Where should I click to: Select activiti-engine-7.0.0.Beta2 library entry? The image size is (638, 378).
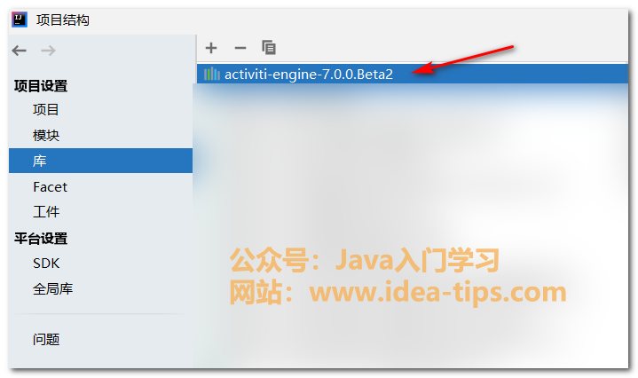click(x=413, y=74)
